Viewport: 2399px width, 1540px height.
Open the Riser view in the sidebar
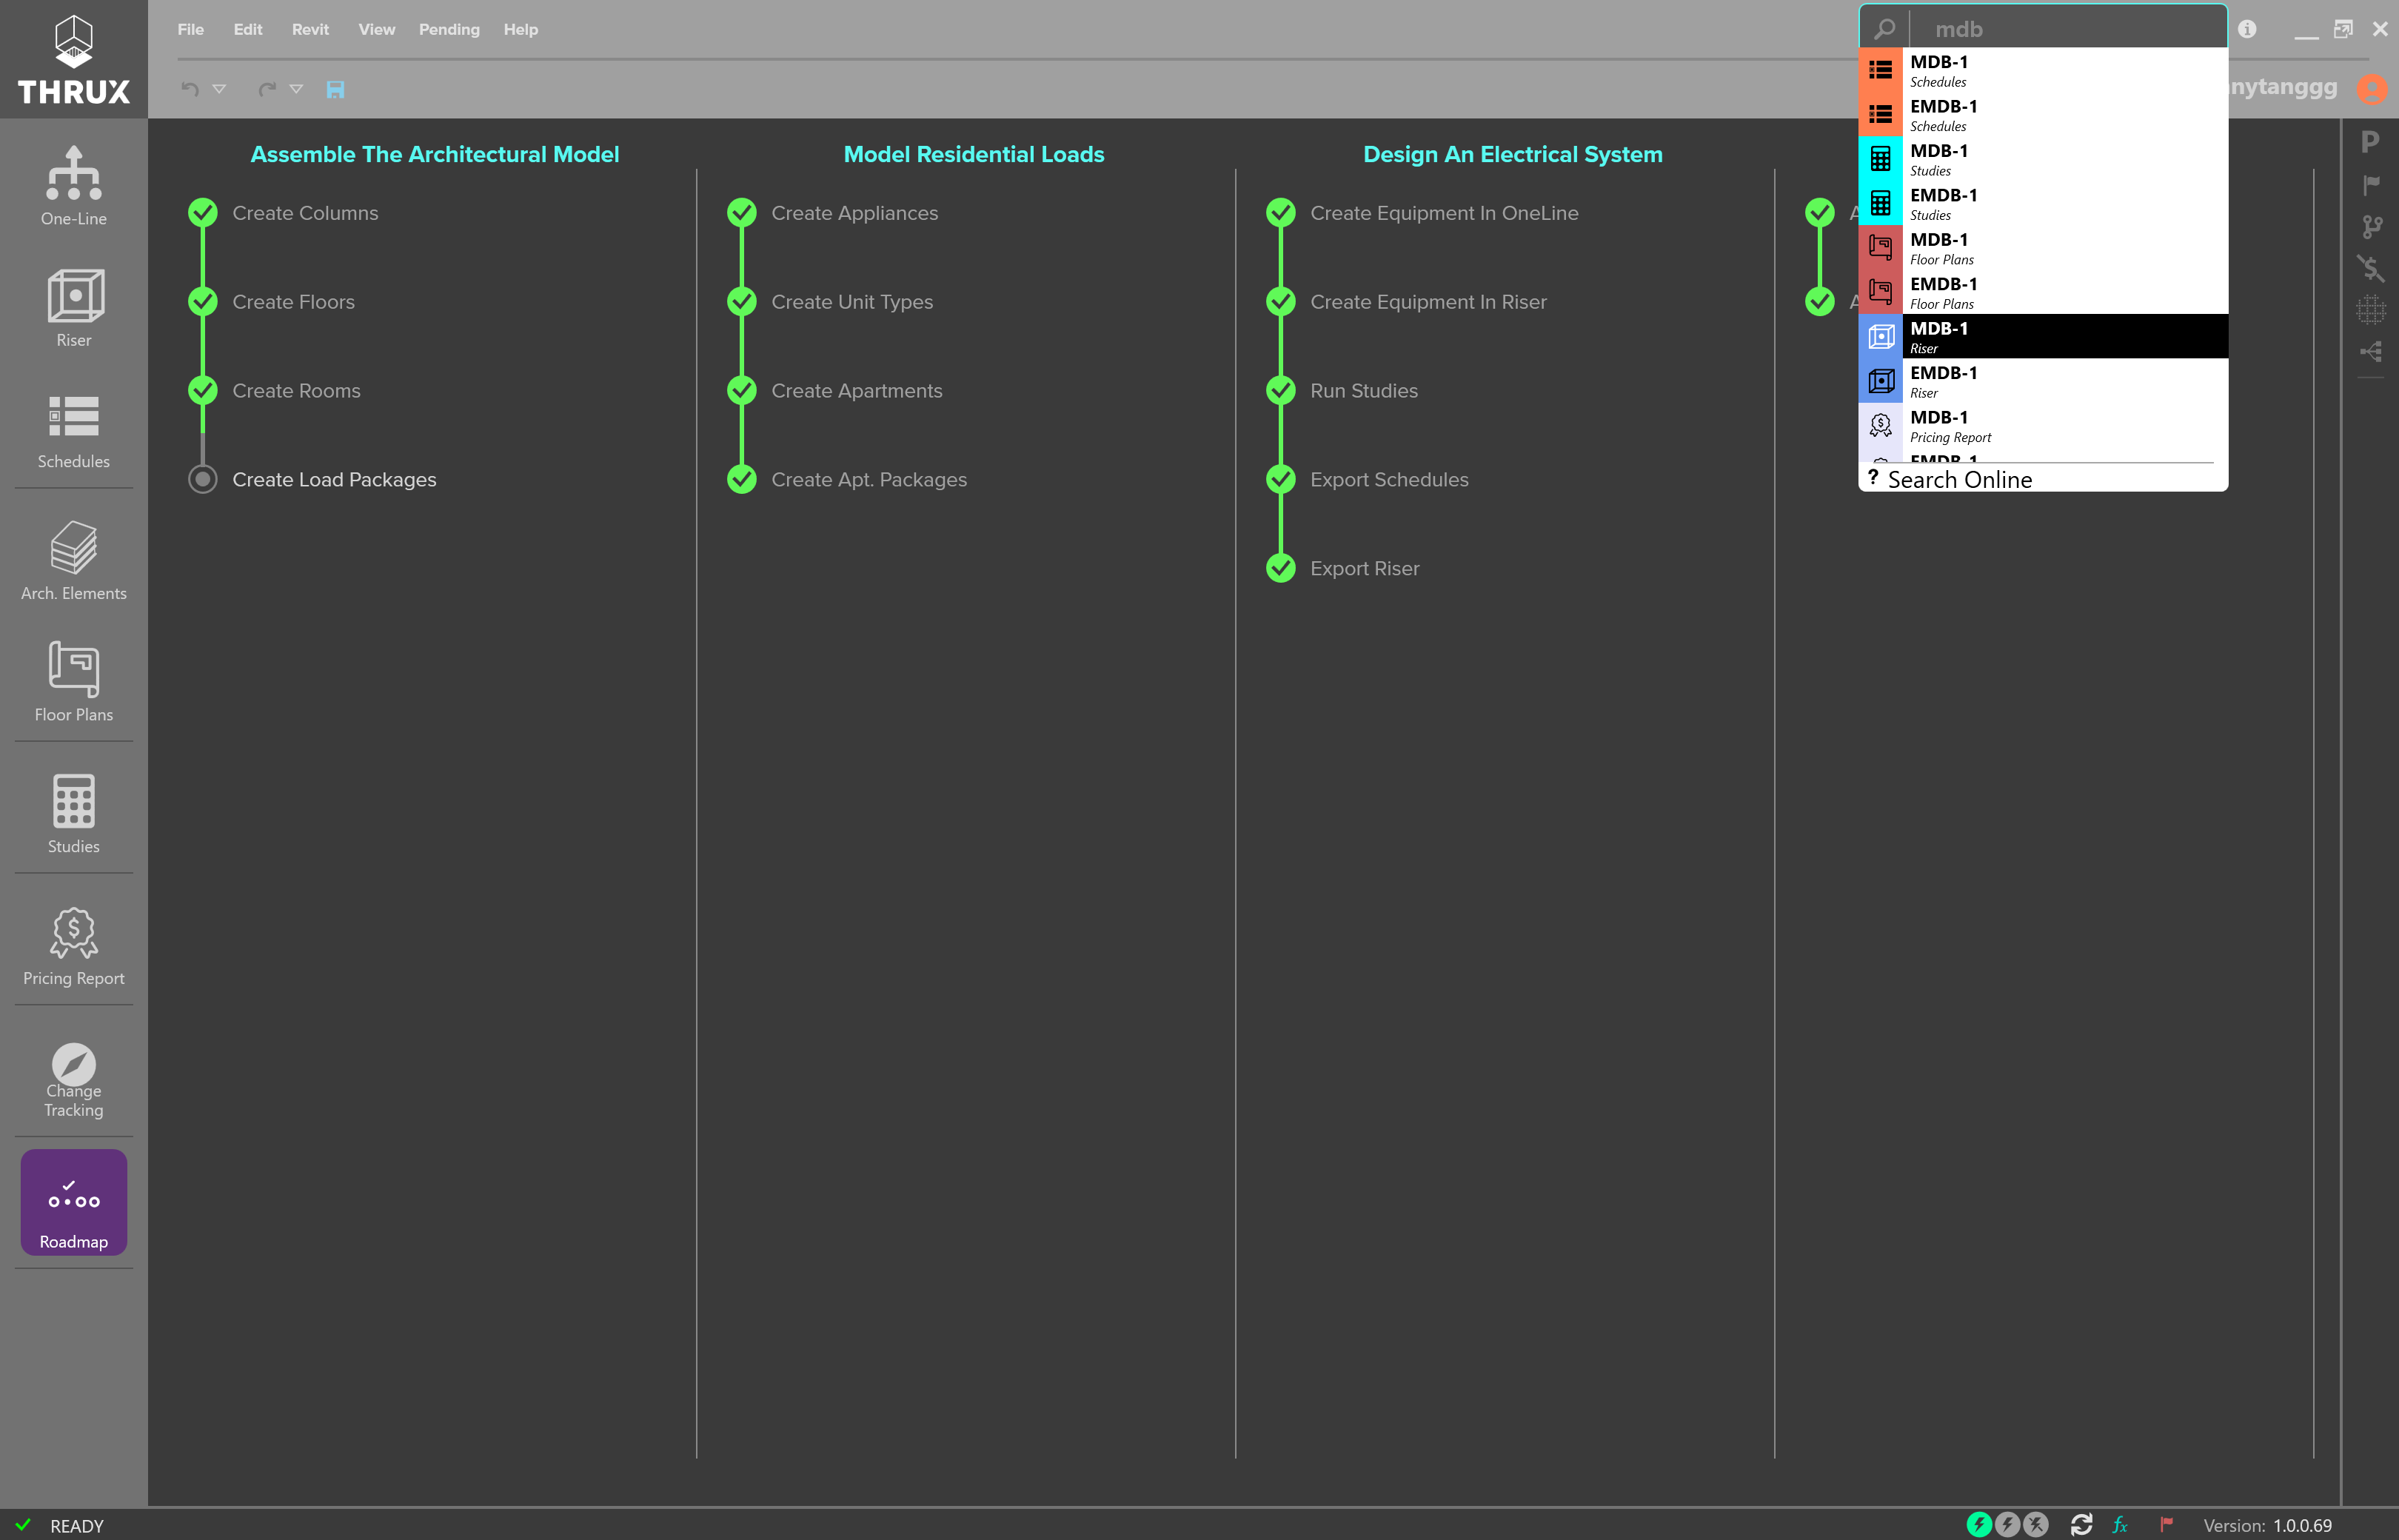coord(74,308)
